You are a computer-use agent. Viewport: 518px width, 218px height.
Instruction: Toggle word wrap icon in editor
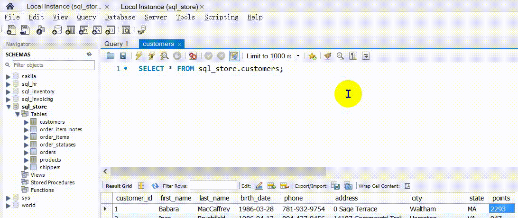coord(366,56)
